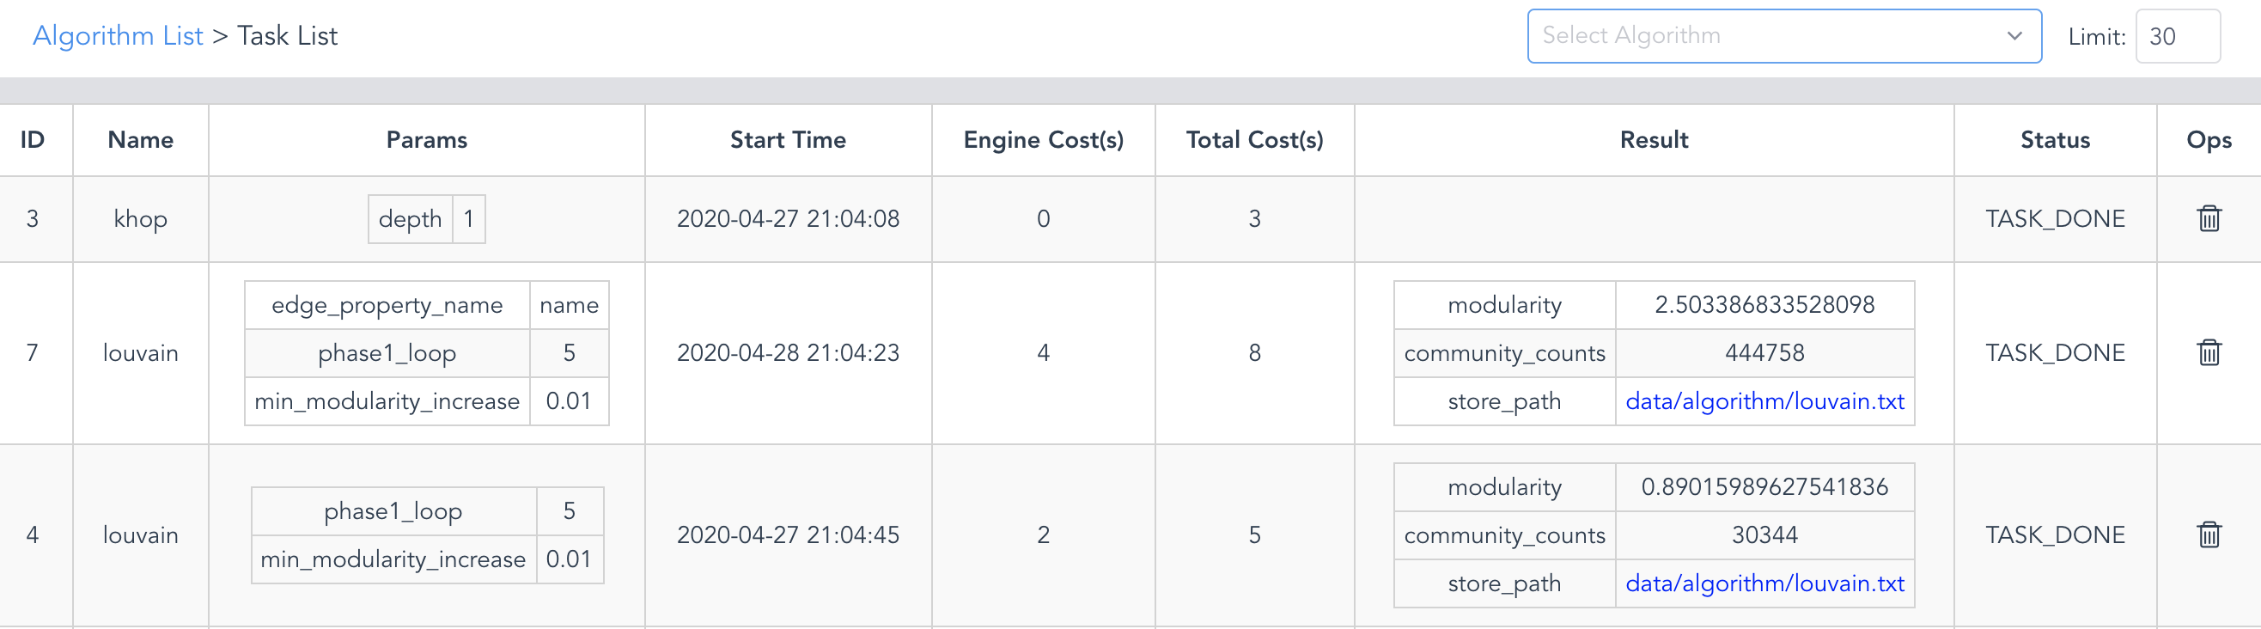The height and width of the screenshot is (629, 2261).
Task: Delete the khop task with ID 3
Action: (x=2209, y=218)
